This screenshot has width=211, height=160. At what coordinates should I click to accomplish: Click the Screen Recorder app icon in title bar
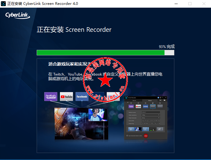(3, 4)
